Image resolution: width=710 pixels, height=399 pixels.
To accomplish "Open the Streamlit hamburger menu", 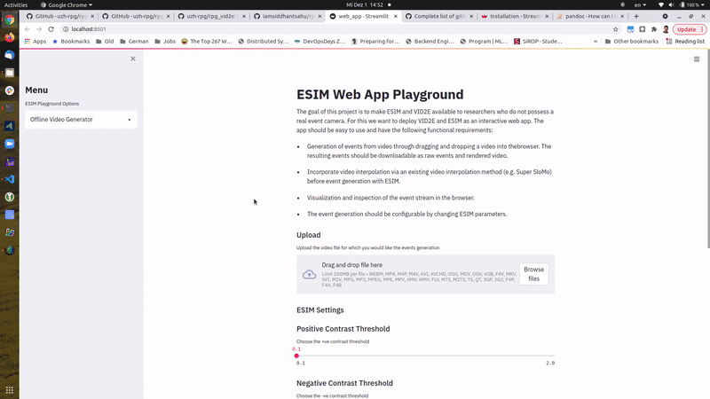I will pyautogui.click(x=697, y=59).
